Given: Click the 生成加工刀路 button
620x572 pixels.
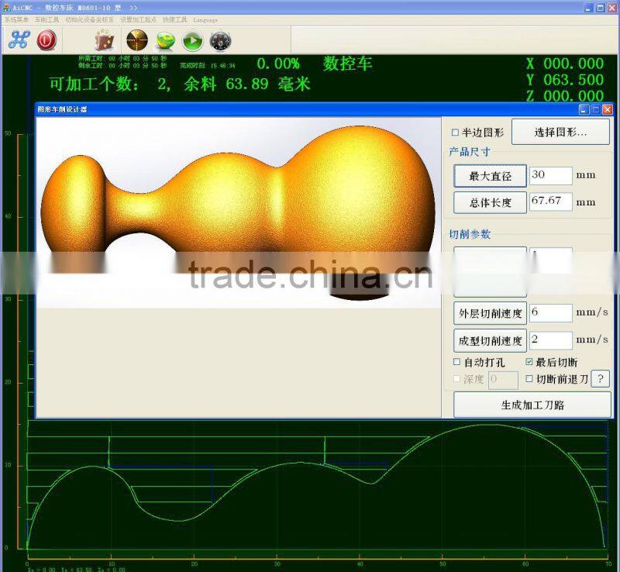Looking at the screenshot, I should (x=532, y=405).
